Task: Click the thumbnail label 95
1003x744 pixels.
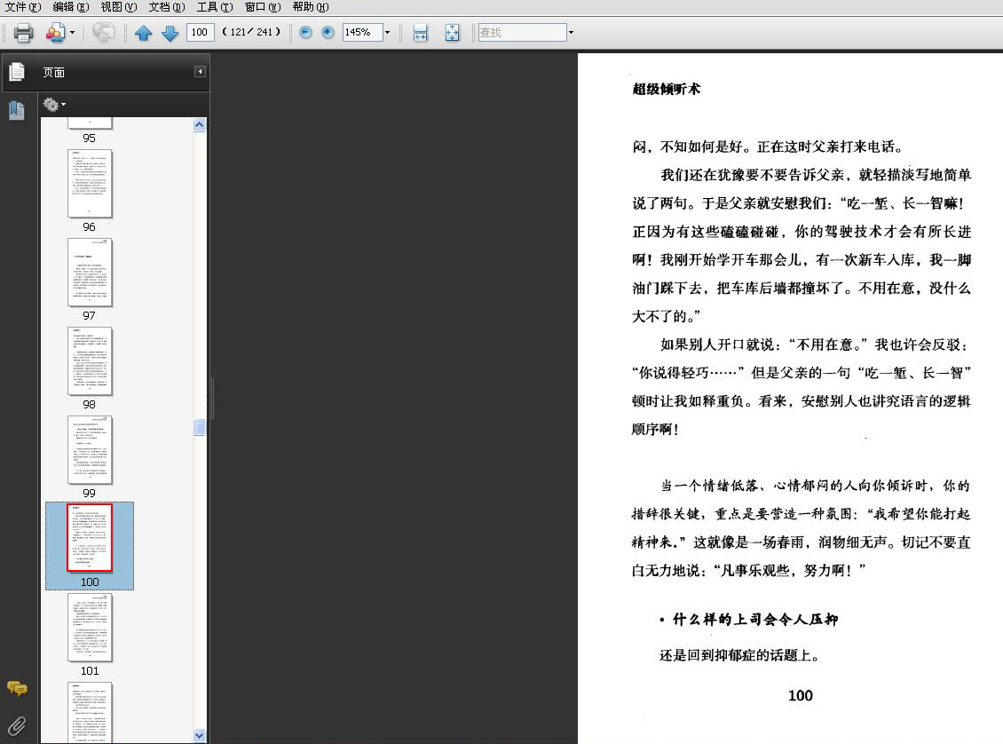Action: coord(89,139)
